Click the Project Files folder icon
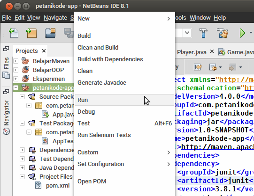Screen dimensions: 254x196 click(32, 176)
